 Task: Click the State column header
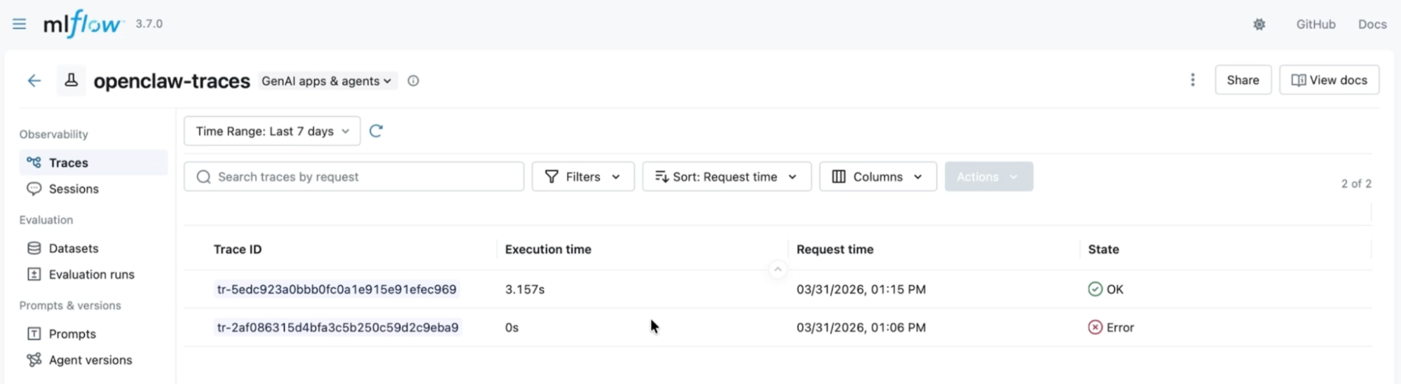point(1103,249)
